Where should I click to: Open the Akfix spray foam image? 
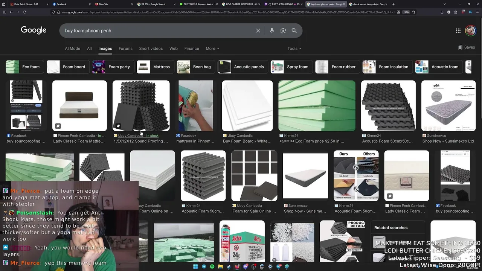point(242,241)
